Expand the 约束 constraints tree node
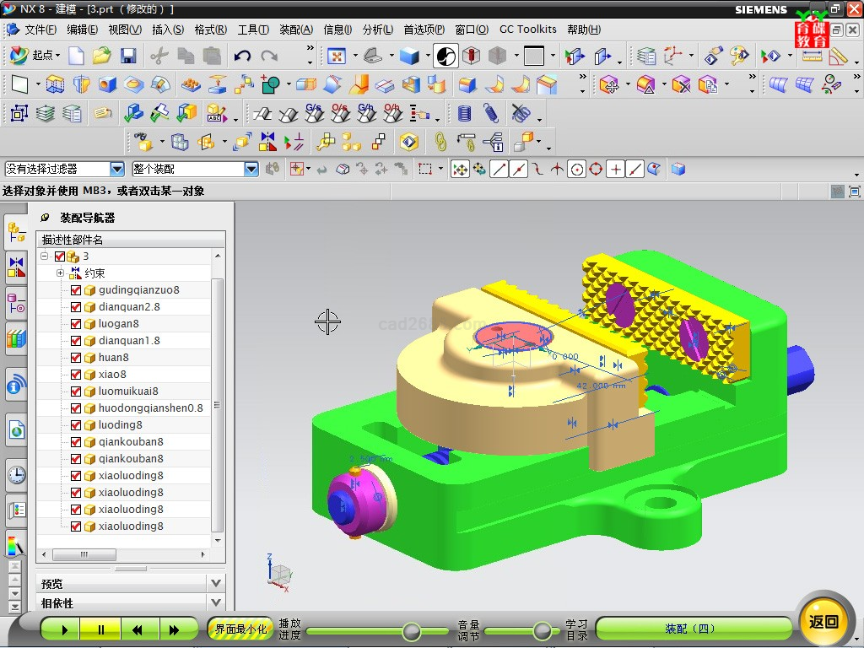The width and height of the screenshot is (864, 648). 60,273
